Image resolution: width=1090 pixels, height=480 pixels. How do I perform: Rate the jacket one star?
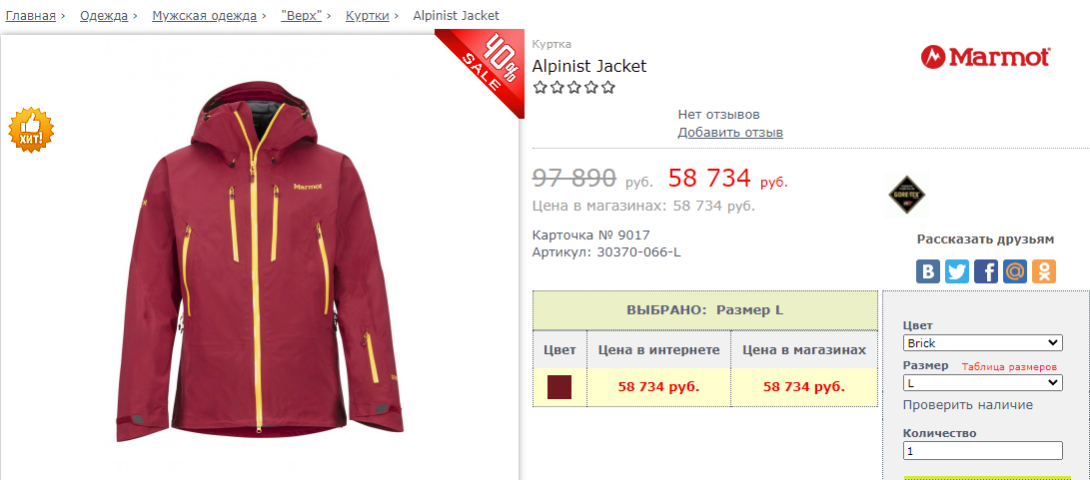(x=540, y=88)
